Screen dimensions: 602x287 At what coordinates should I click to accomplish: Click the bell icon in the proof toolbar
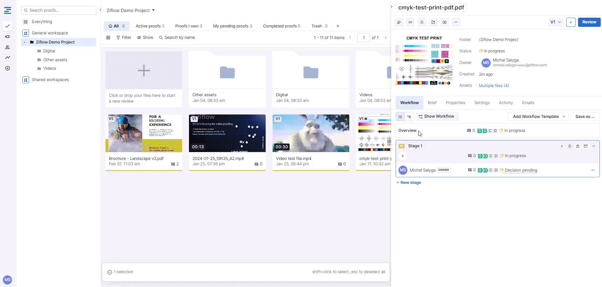coord(422,22)
